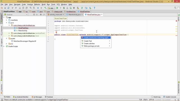Click the Paste toolbar icon
The image size is (180, 101).
click(26, 8)
